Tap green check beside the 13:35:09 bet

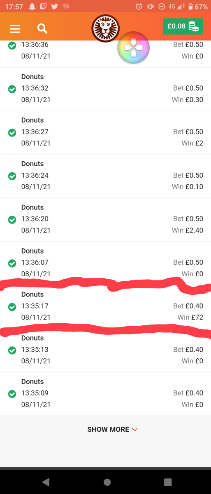pyautogui.click(x=12, y=394)
